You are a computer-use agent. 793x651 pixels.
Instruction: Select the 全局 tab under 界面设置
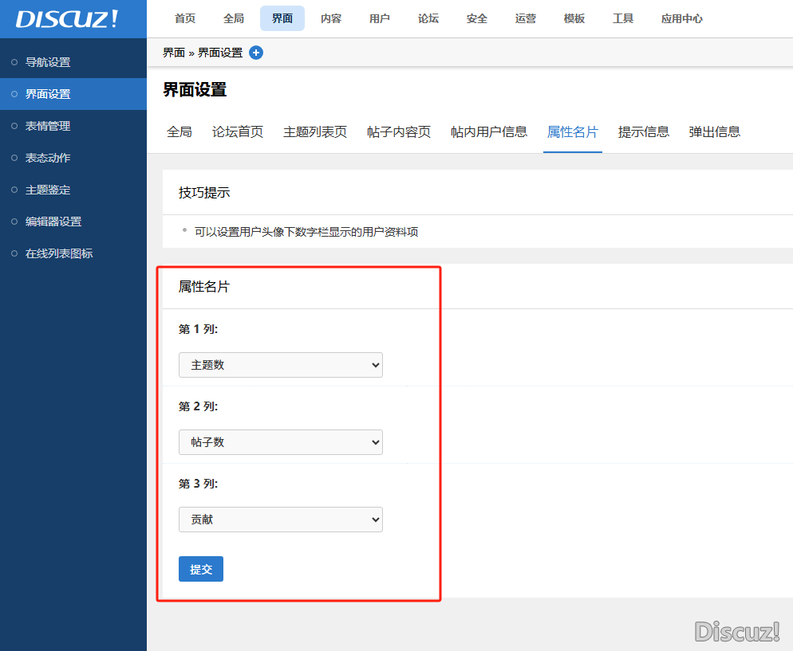pos(180,133)
